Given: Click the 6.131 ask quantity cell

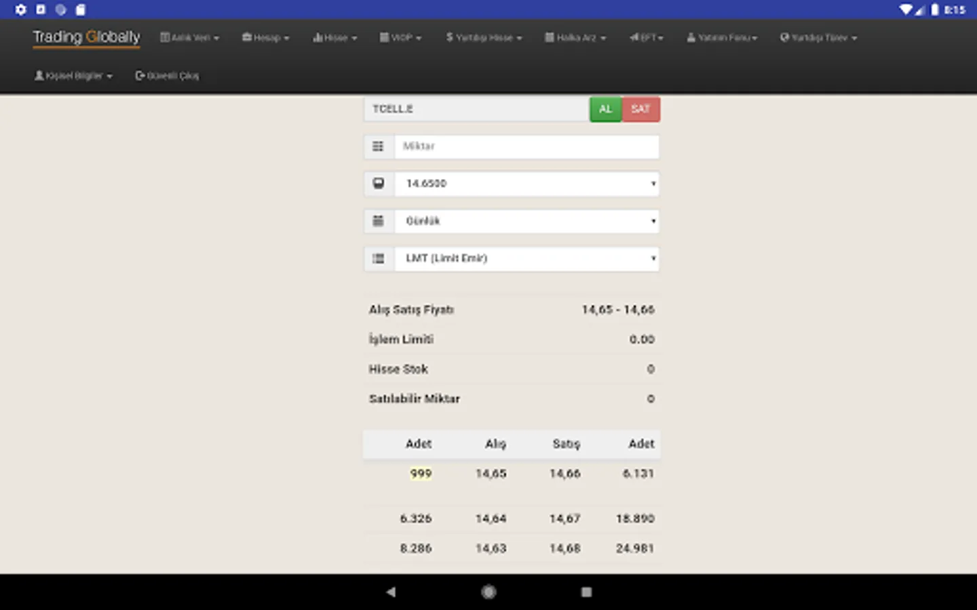Looking at the screenshot, I should pyautogui.click(x=638, y=474).
